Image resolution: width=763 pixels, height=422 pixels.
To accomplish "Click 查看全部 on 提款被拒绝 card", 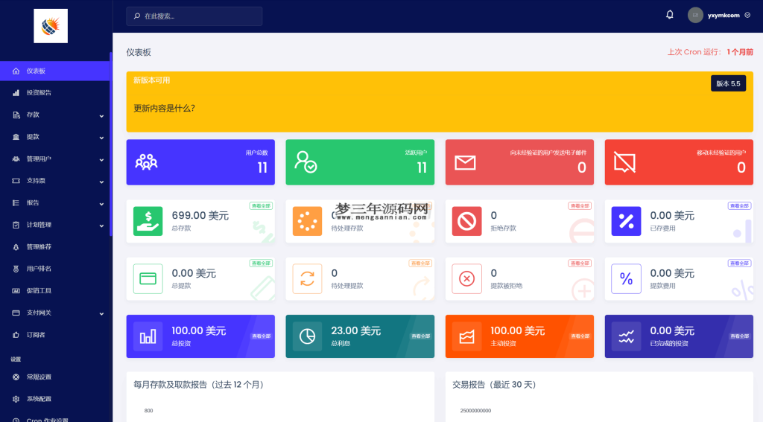I will coord(580,263).
